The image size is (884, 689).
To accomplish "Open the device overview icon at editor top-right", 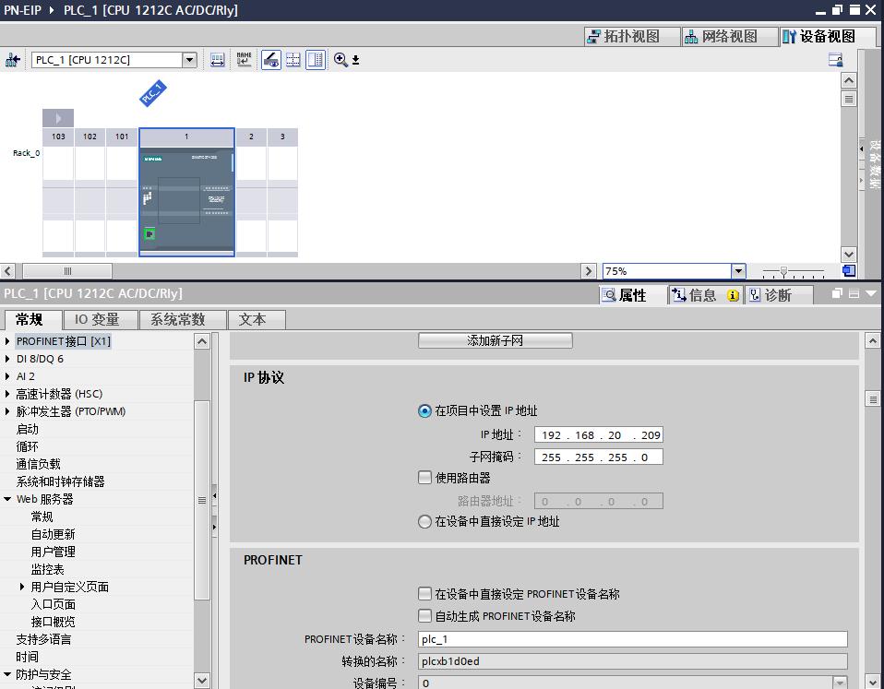I will (x=833, y=59).
